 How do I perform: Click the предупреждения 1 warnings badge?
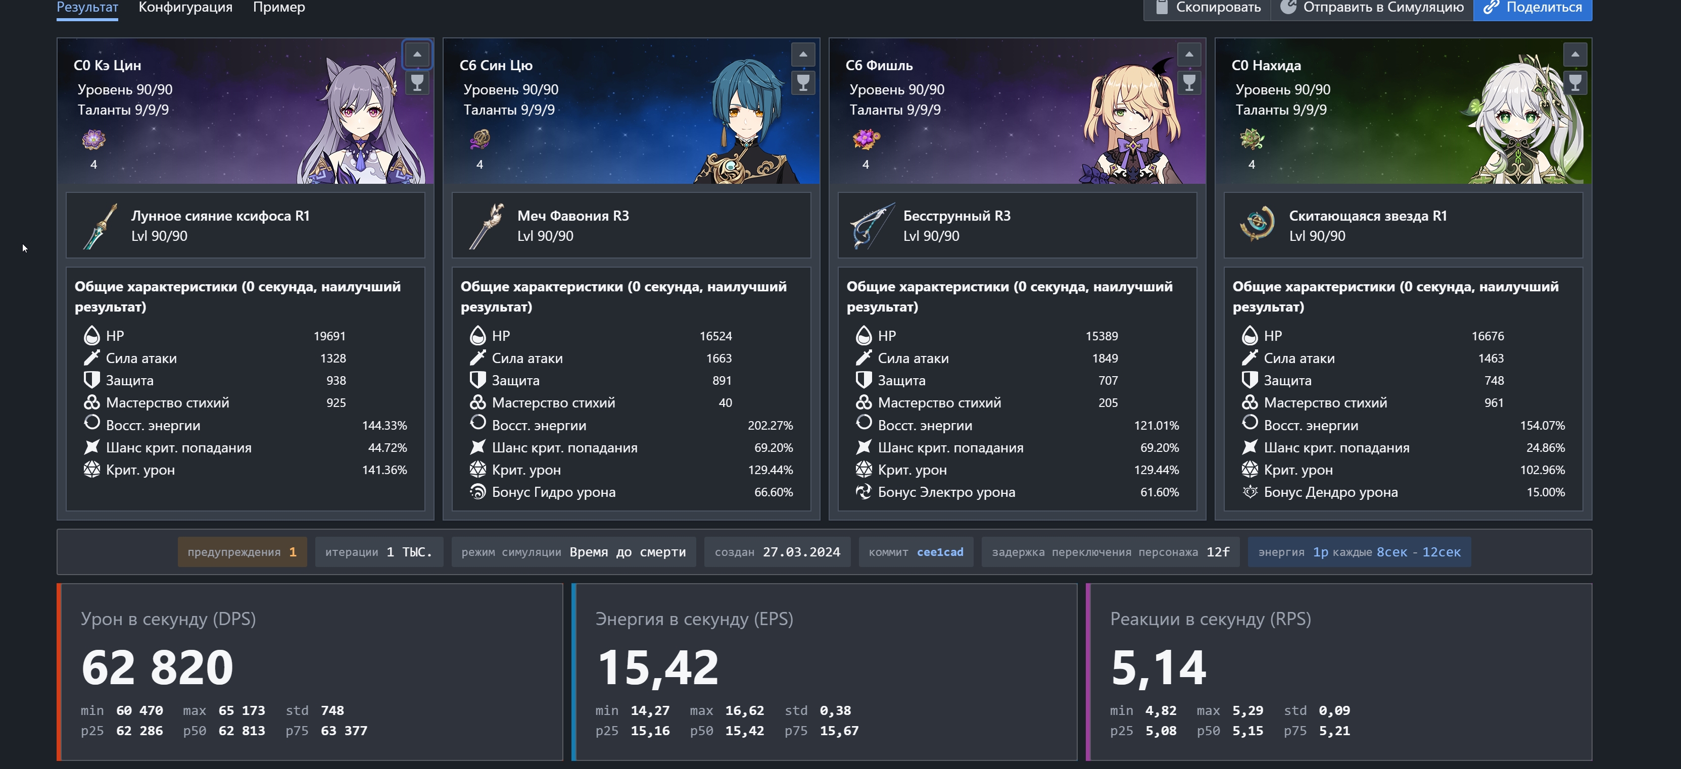242,552
